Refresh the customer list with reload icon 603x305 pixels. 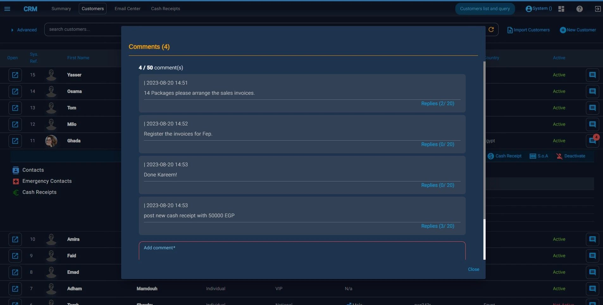(491, 29)
